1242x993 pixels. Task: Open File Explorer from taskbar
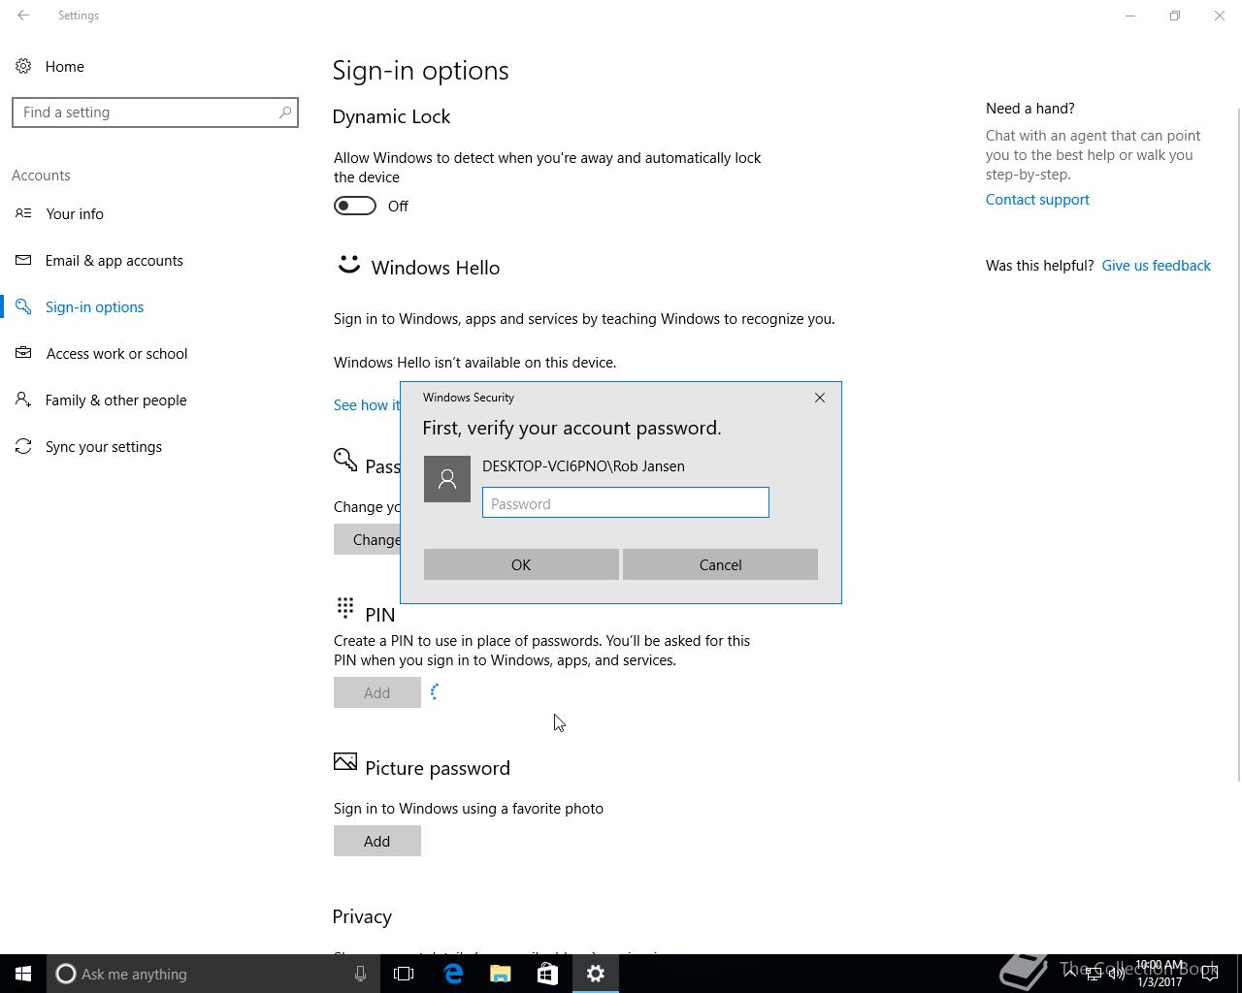[500, 974]
